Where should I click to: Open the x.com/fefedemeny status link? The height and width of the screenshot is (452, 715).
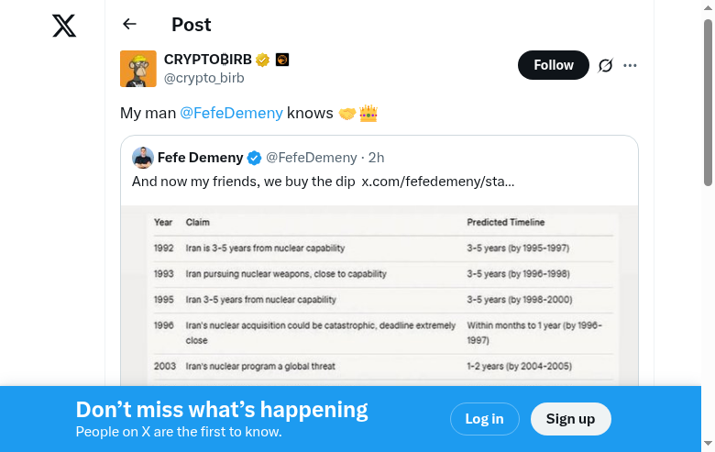pyautogui.click(x=437, y=182)
